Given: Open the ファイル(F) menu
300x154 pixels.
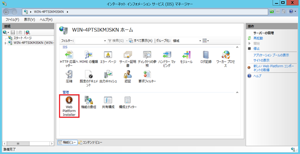Looking at the screenshot, I should (12, 20).
